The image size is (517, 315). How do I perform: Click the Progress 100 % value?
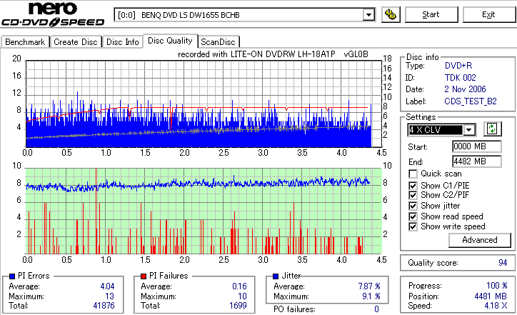pos(497,285)
